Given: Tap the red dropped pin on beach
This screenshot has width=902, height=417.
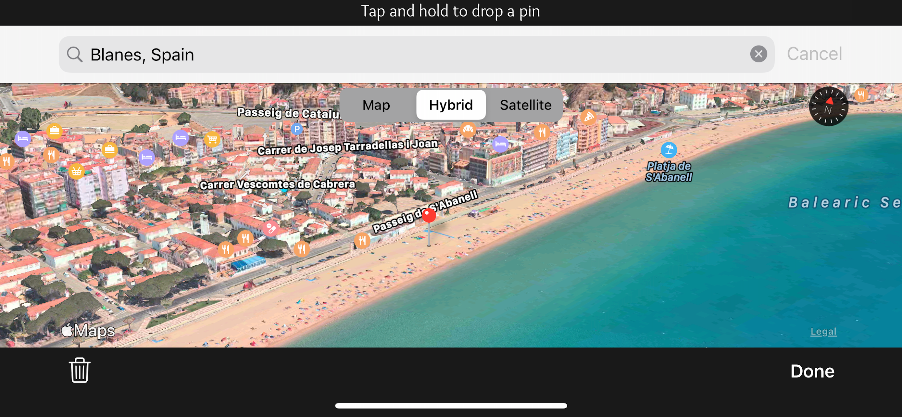Looking at the screenshot, I should point(429,216).
